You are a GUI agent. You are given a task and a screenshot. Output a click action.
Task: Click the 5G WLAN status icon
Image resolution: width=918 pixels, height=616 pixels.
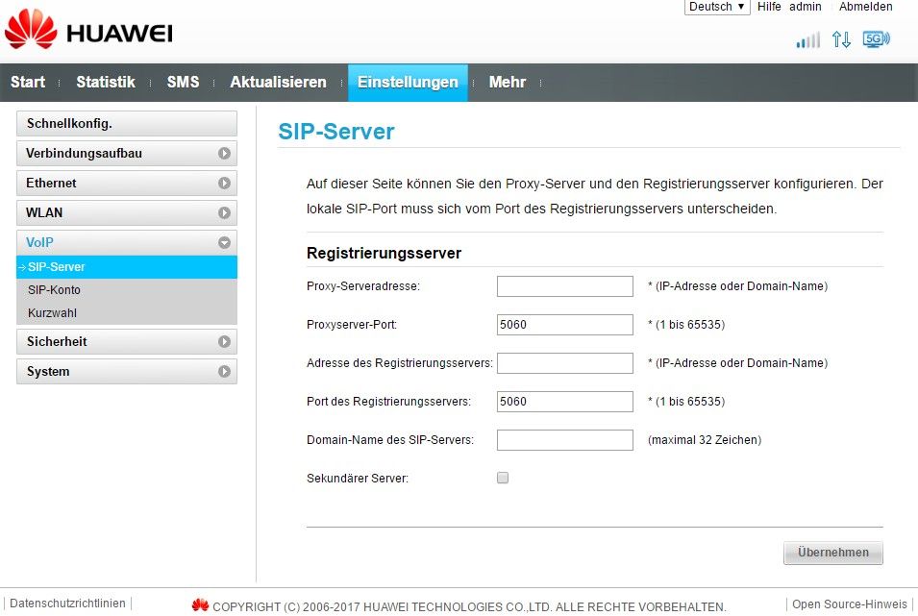[x=876, y=39]
